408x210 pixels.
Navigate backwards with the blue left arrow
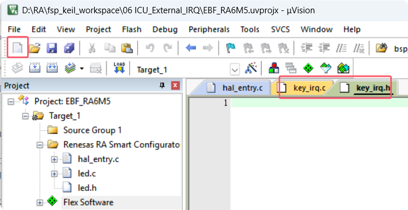point(191,48)
